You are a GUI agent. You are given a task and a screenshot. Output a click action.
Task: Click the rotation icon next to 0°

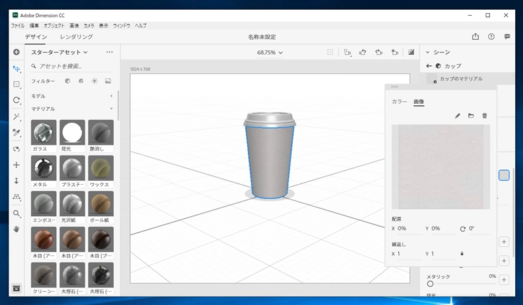(x=463, y=229)
